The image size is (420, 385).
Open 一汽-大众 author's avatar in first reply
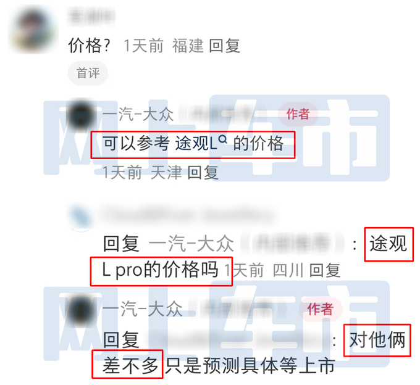point(81,114)
